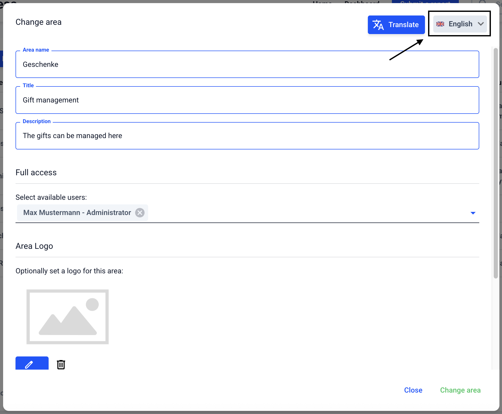Remove Max Mustermann with the X icon

click(x=140, y=213)
